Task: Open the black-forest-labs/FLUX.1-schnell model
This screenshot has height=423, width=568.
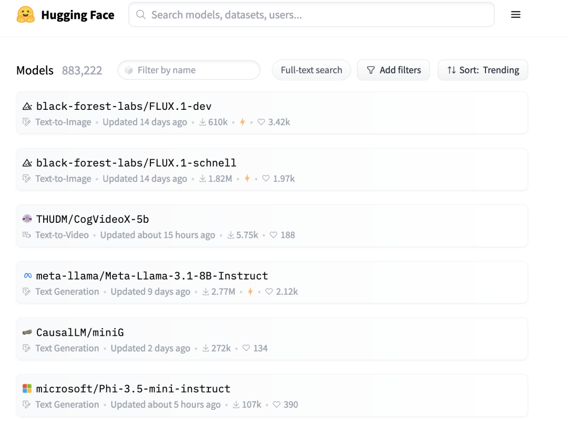Action: 136,163
